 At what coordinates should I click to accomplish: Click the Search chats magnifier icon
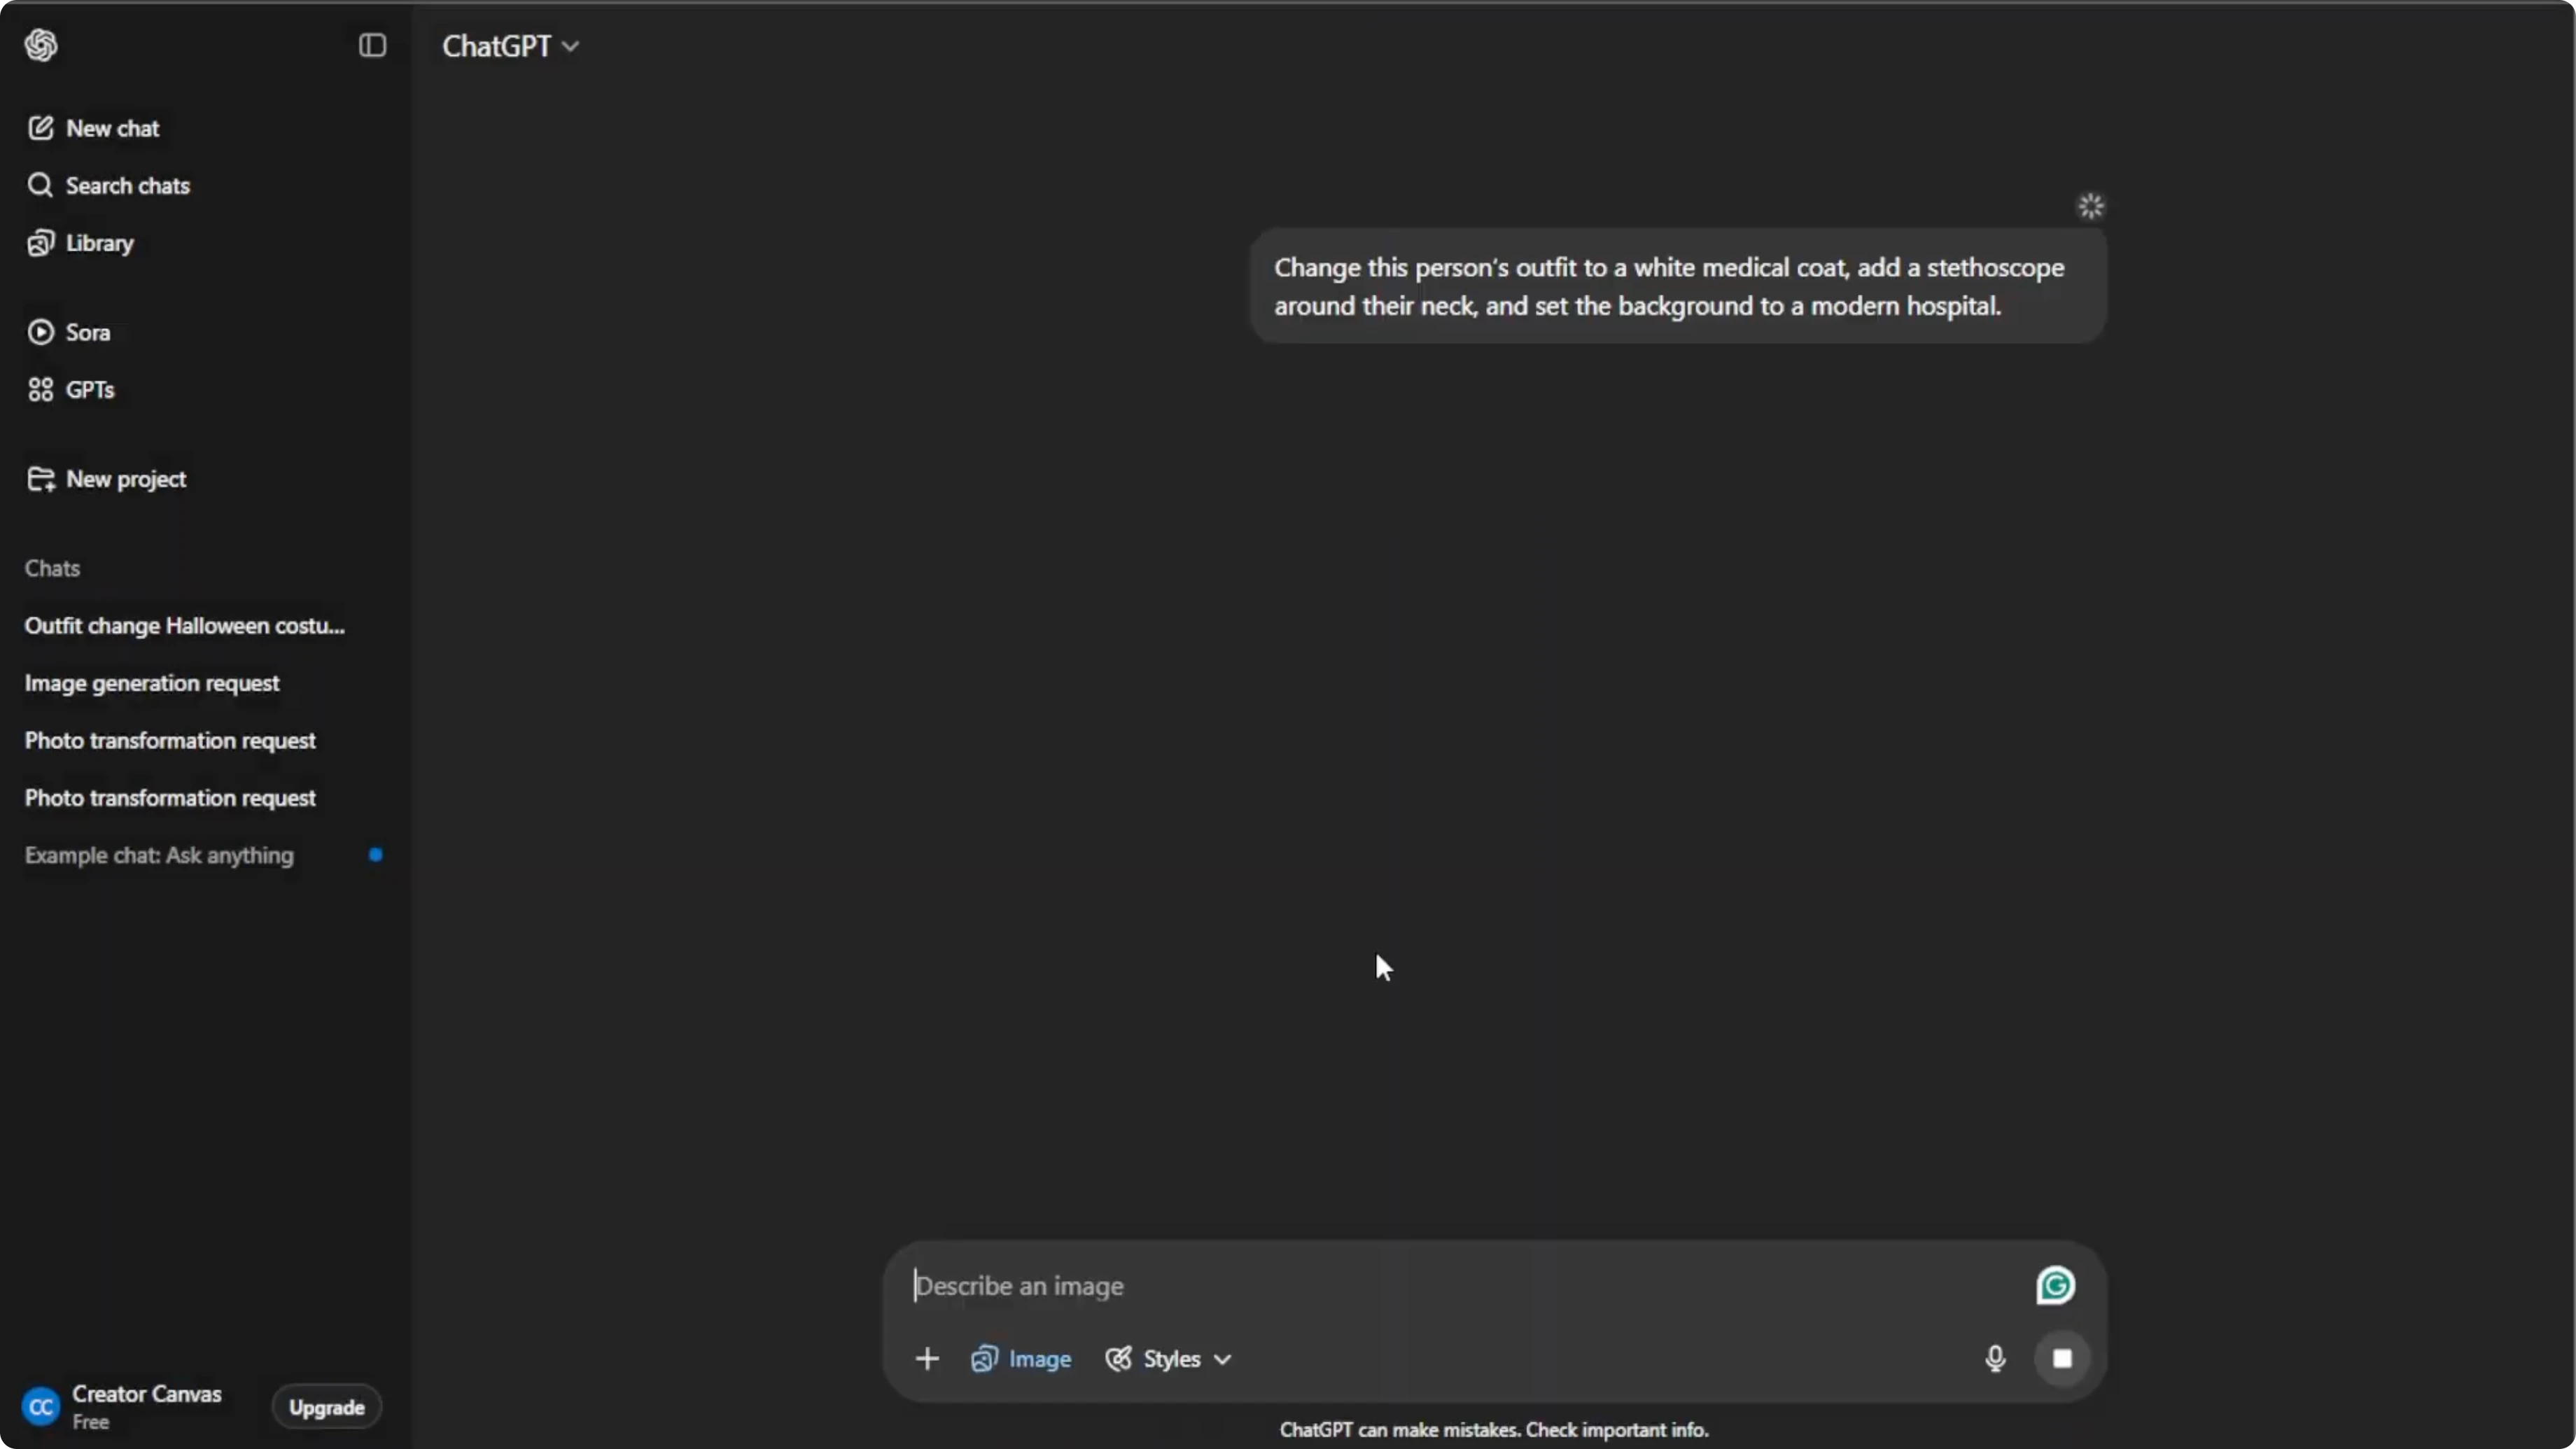40,185
